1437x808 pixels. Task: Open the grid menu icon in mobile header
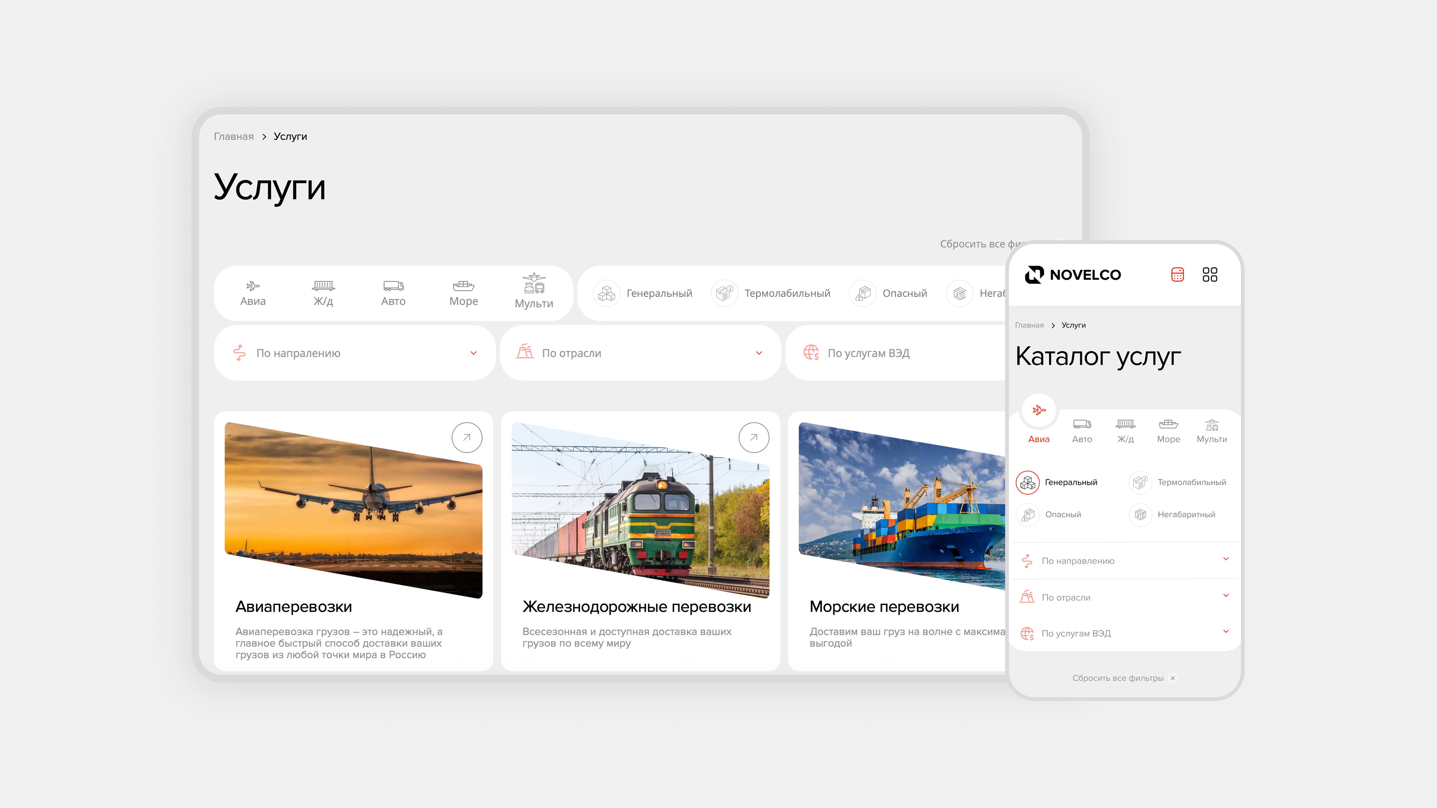point(1209,274)
